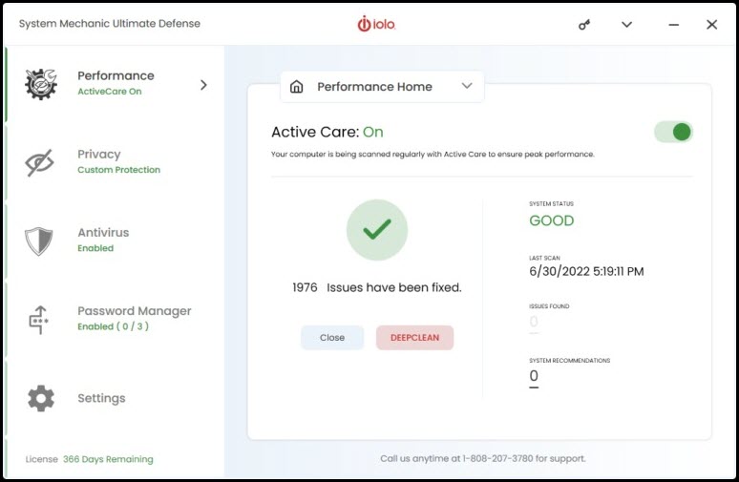Click the Performance gear-and-wrench icon
The width and height of the screenshot is (739, 482).
point(41,84)
